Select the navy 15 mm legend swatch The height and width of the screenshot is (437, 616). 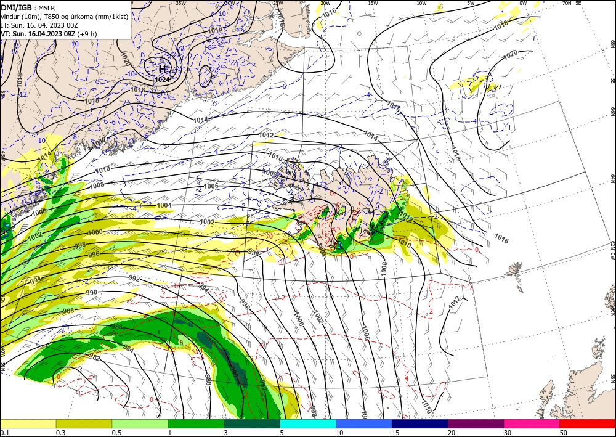(420, 423)
